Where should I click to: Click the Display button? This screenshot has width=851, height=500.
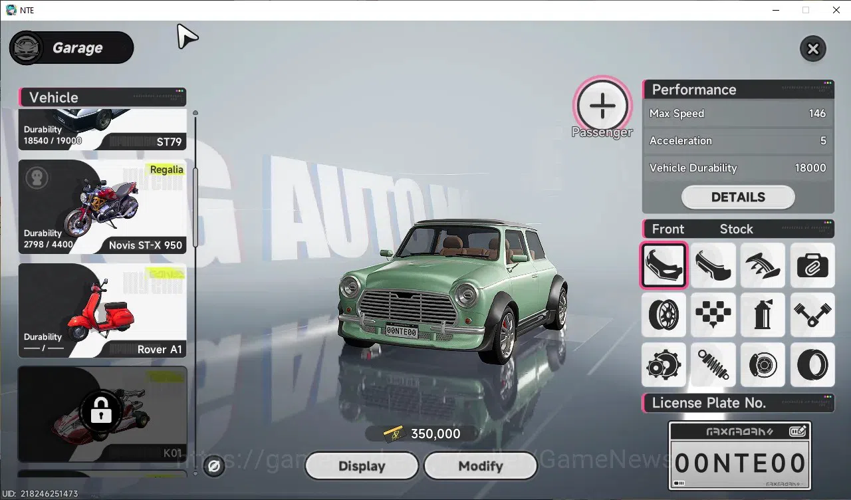[362, 466]
